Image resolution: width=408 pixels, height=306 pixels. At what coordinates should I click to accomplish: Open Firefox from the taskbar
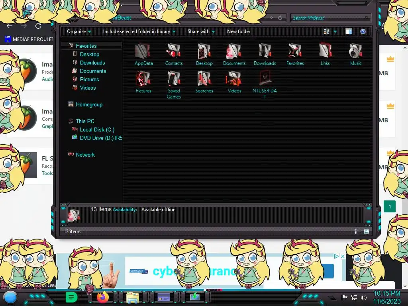tap(102, 297)
